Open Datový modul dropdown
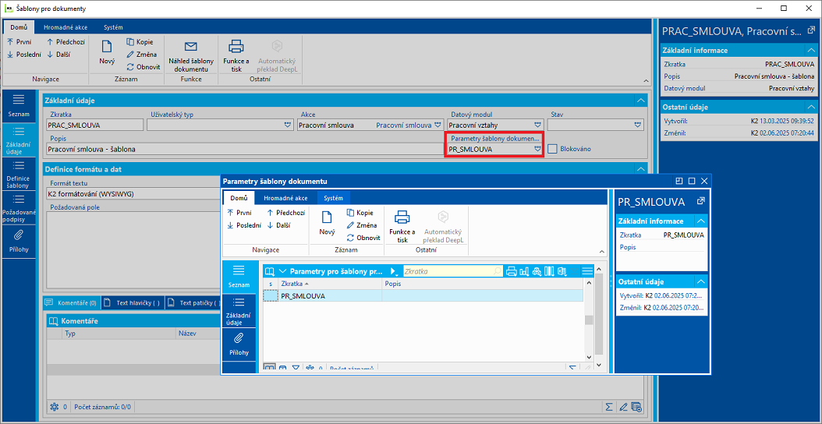This screenshot has width=822, height=424. [537, 125]
